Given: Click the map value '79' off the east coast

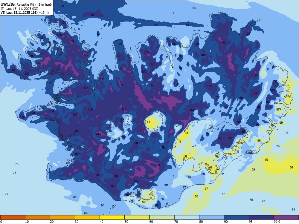Looking at the screenshot, I should coord(278,146).
